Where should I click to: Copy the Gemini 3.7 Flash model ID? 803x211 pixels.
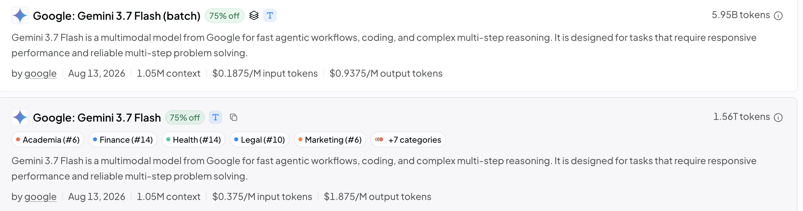coord(234,117)
